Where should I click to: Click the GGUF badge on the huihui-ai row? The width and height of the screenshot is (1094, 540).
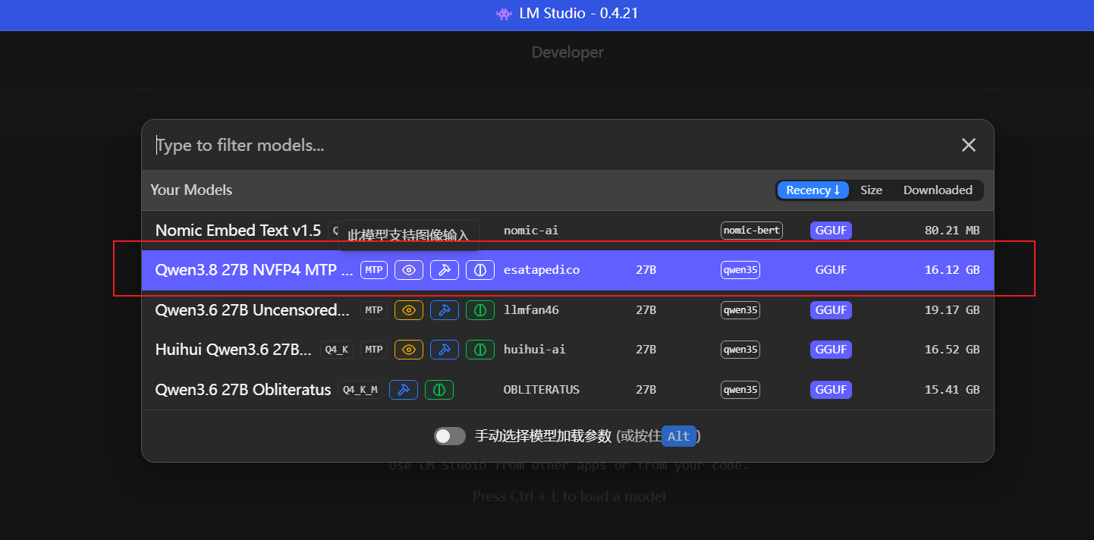[831, 349]
